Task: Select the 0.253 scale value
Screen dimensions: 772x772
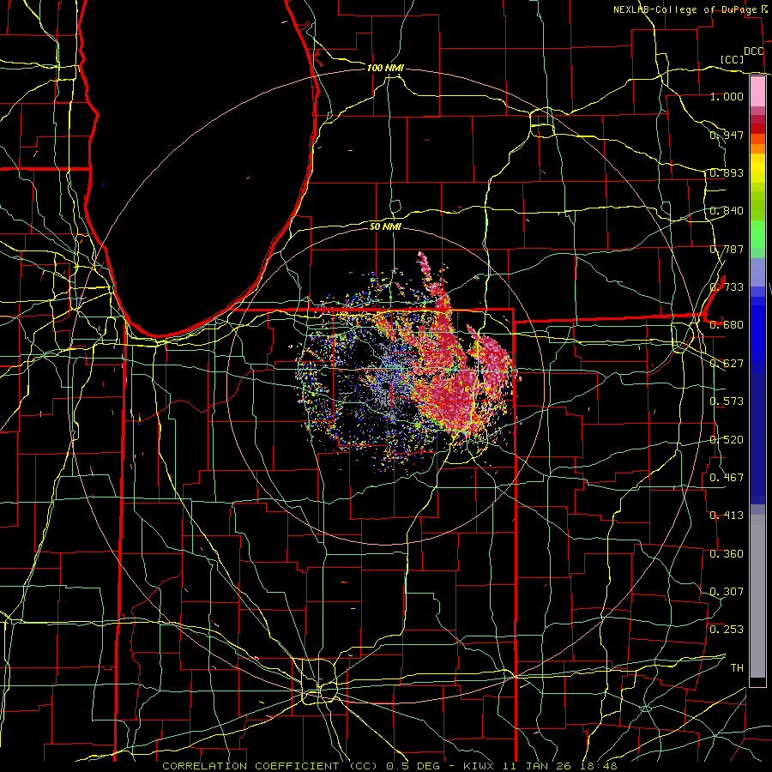Action: (727, 630)
